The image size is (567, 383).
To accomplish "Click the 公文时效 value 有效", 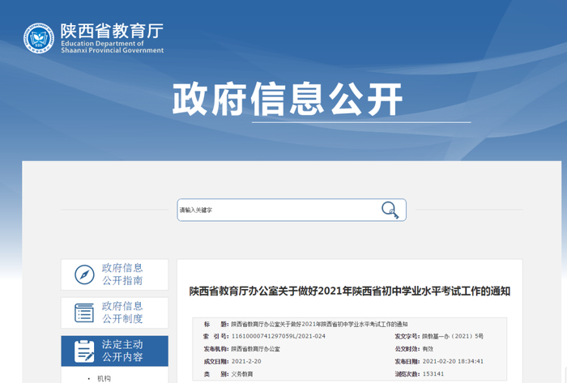I will [x=428, y=349].
